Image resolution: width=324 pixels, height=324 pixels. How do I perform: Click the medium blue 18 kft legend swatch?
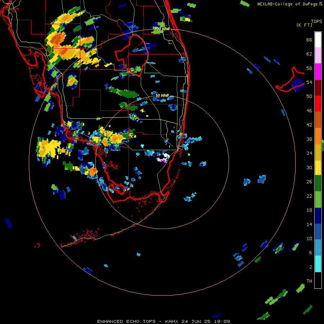click(318, 232)
